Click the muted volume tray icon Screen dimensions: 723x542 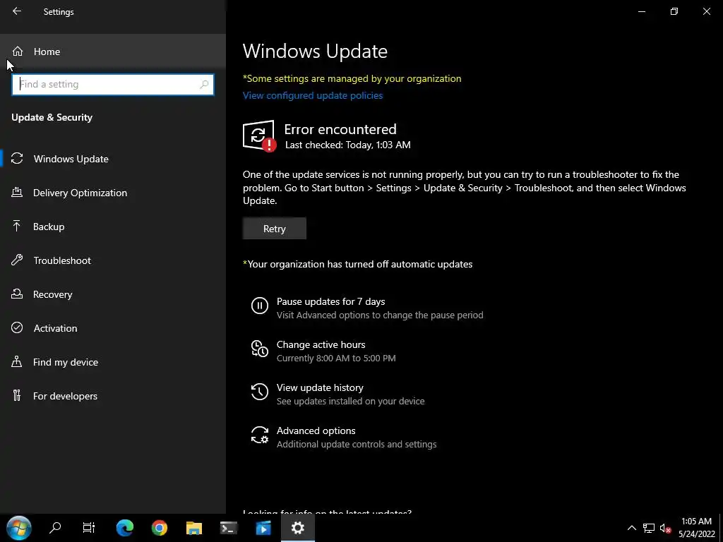pyautogui.click(x=665, y=528)
